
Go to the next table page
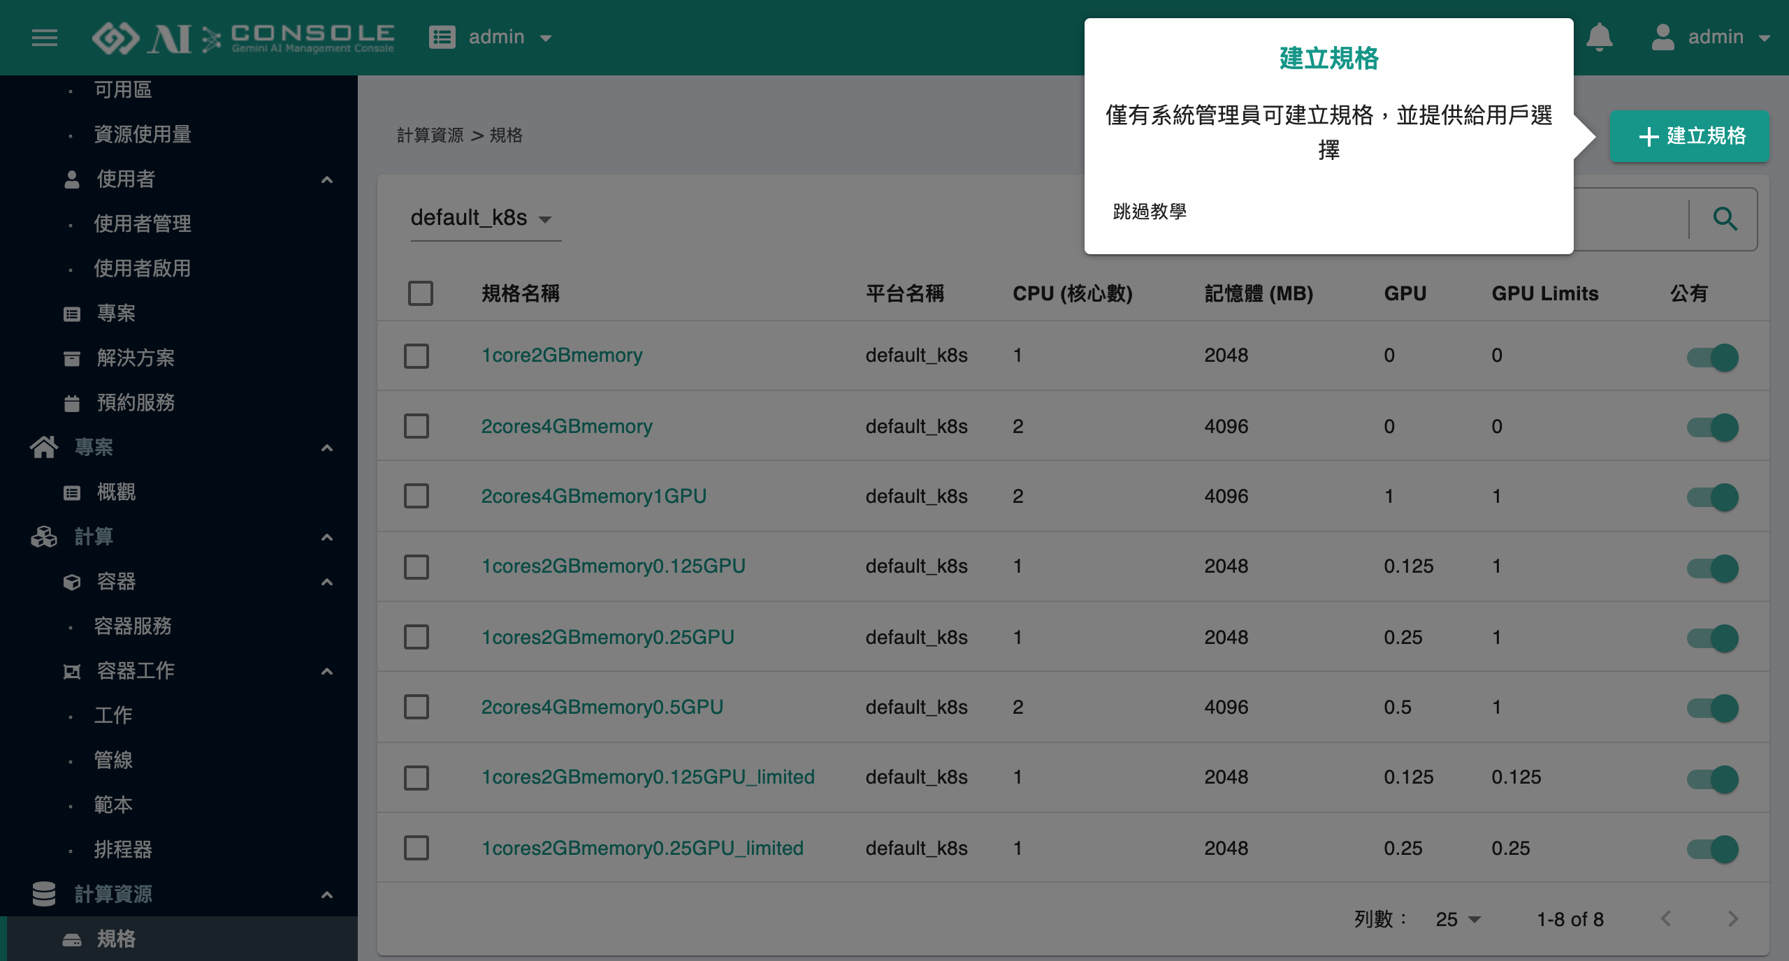[1732, 918]
